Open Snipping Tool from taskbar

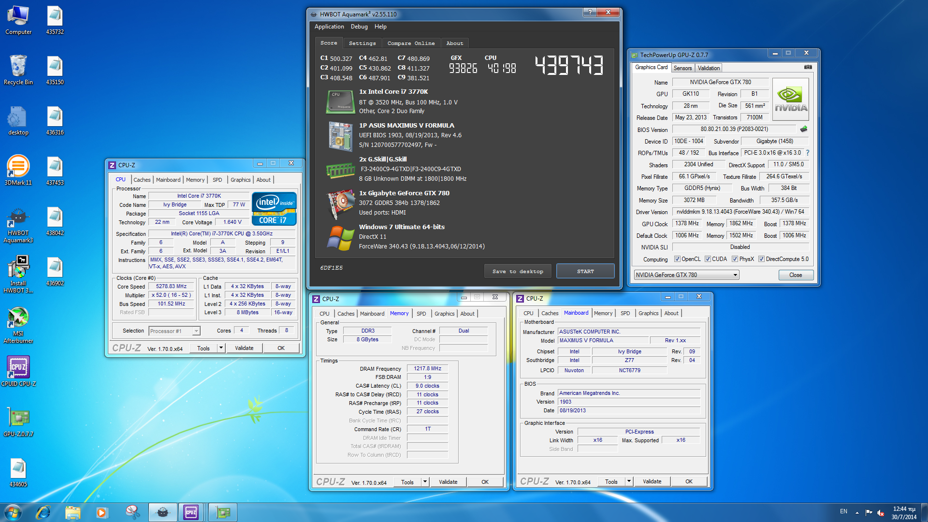(131, 512)
